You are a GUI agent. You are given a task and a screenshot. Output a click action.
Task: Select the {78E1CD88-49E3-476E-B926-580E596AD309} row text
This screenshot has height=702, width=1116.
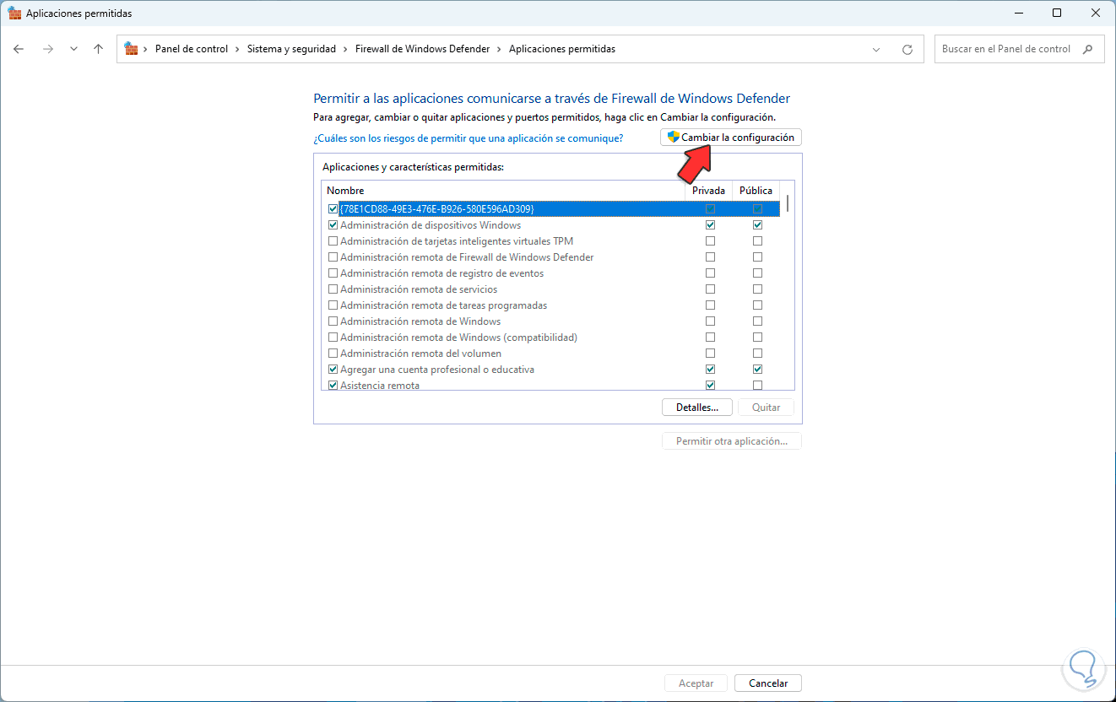(437, 208)
